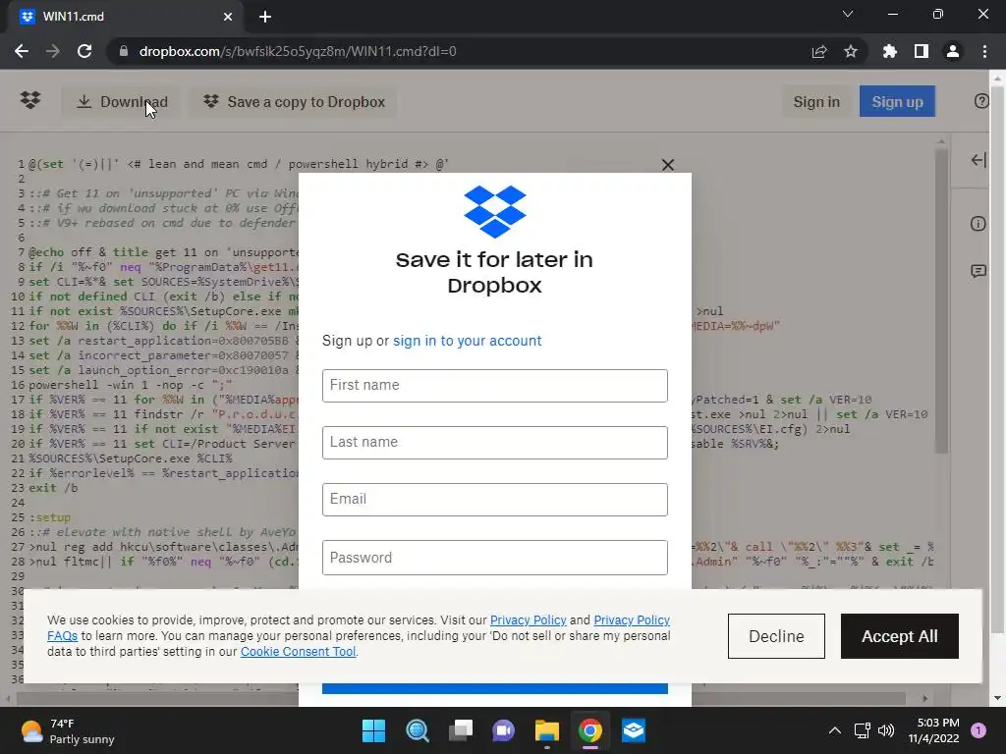Download the WIN11.cmd file
Viewport: 1006px width, 754px height.
[x=121, y=102]
